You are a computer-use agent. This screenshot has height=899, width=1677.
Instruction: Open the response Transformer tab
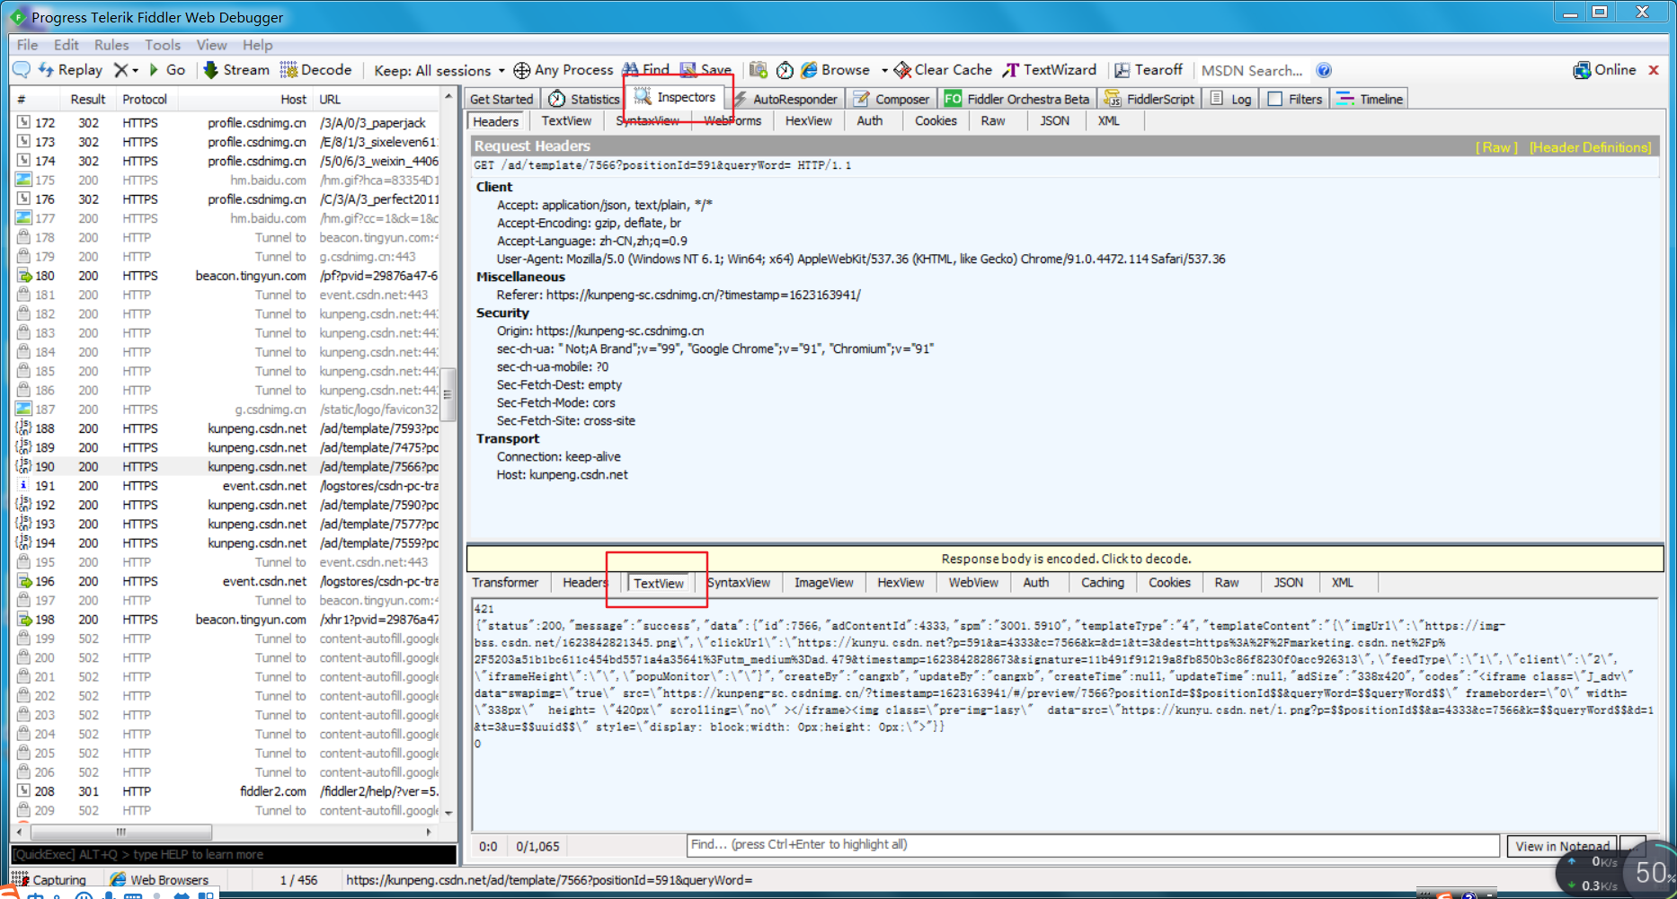click(505, 583)
